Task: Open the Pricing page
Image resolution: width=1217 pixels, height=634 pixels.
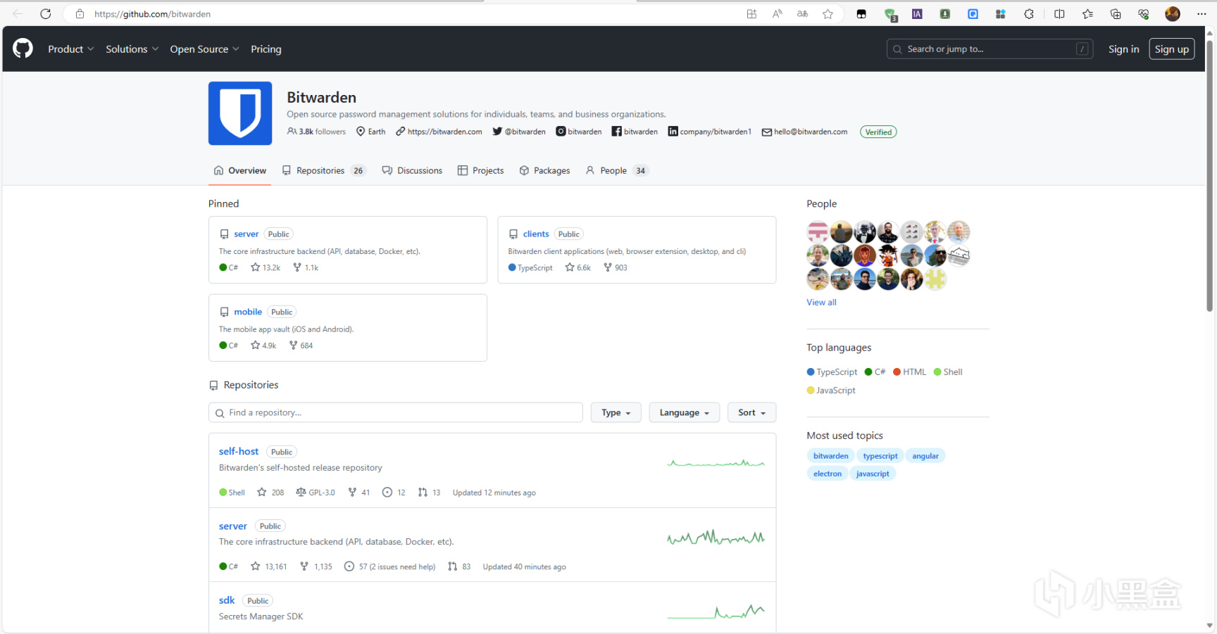Action: point(266,49)
